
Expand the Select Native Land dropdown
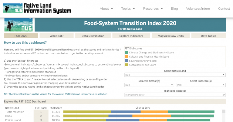coord(175,75)
